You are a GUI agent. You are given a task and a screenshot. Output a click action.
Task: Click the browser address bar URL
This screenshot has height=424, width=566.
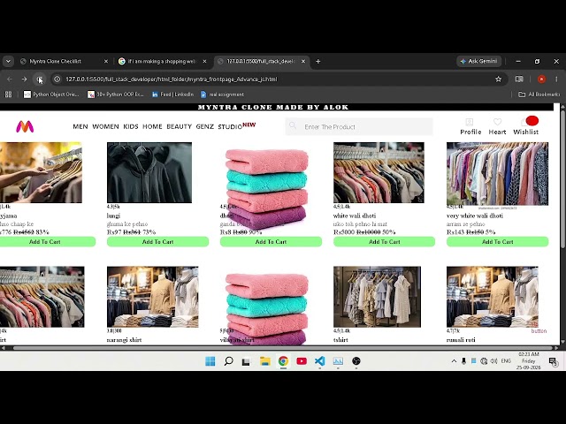(x=171, y=79)
